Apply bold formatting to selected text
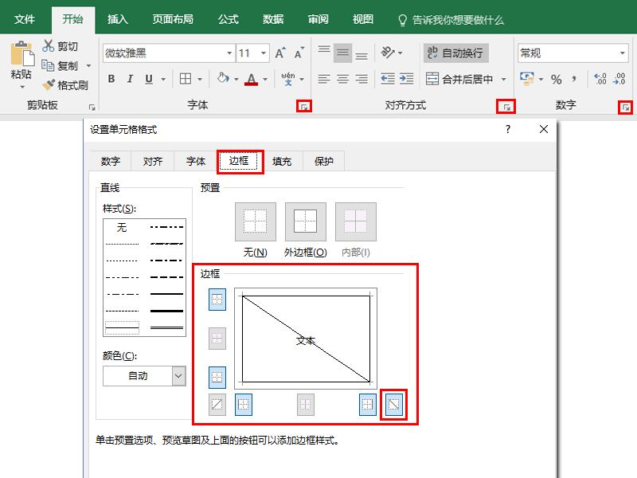 [x=111, y=79]
